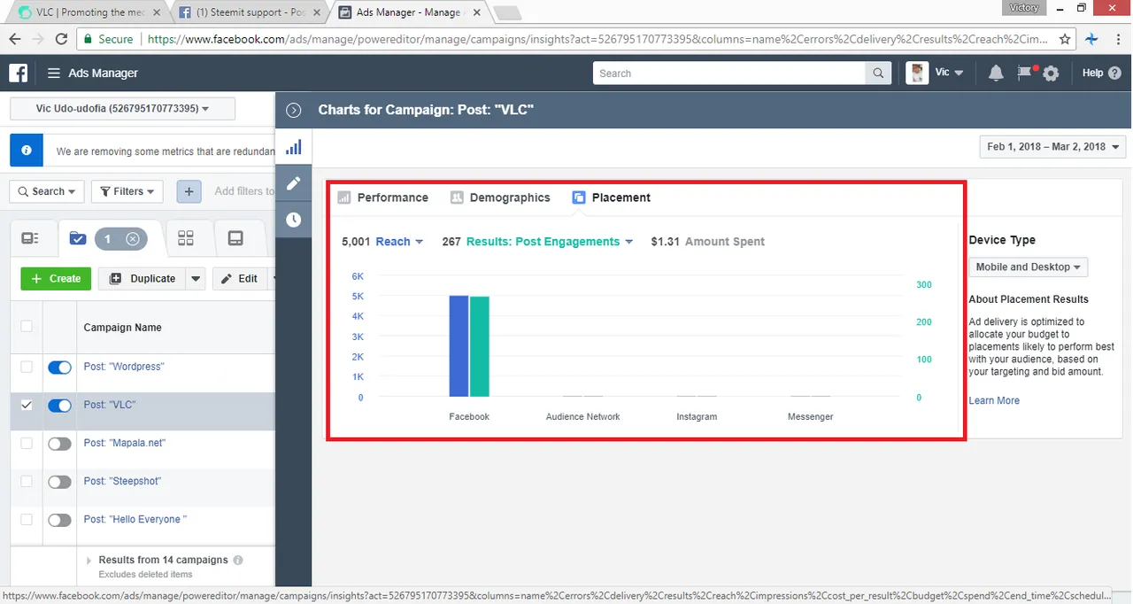This screenshot has height=604, width=1133.
Task: Reload the page in browser
Action: (61, 39)
